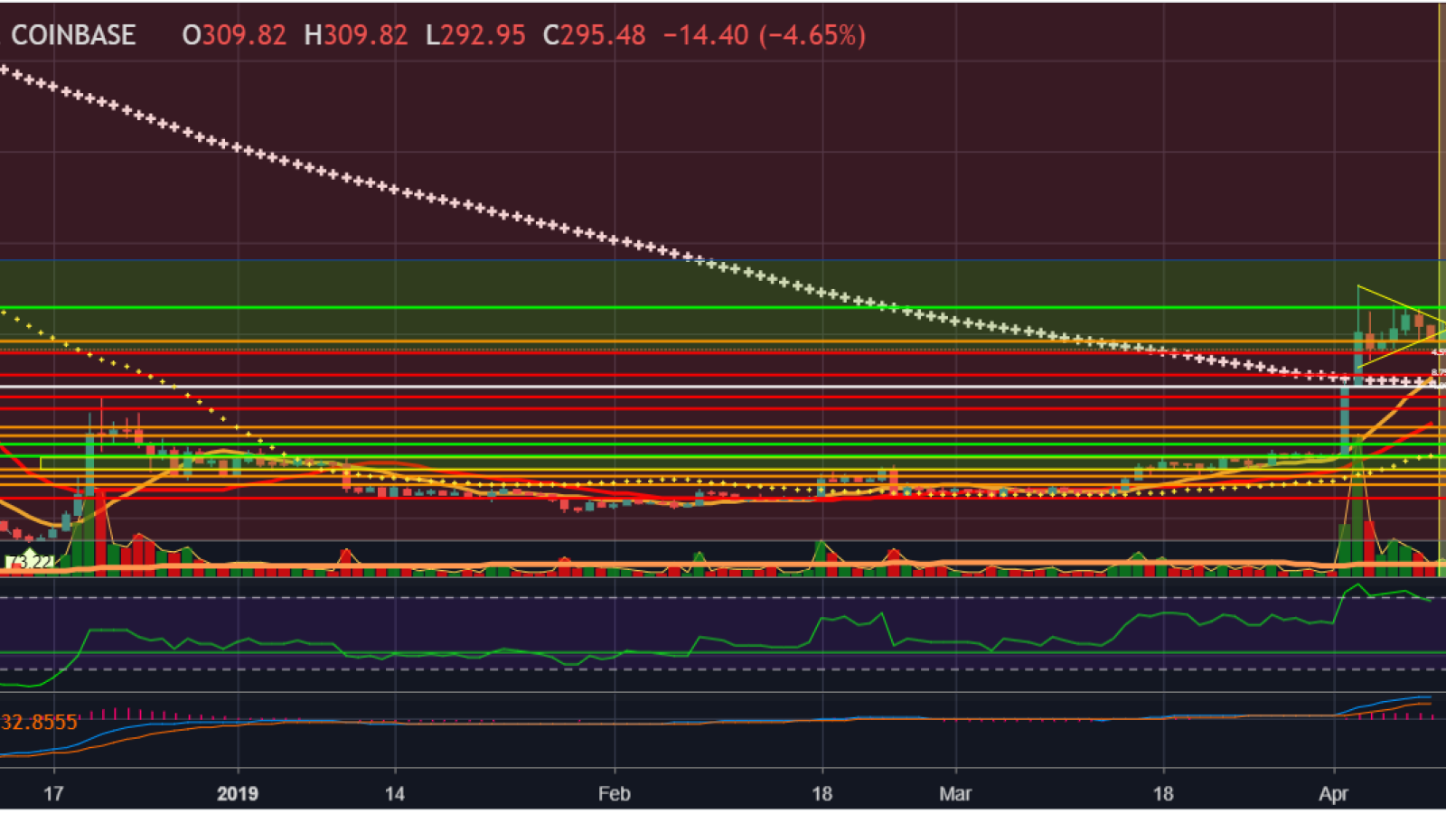This screenshot has width=1446, height=813.
Task: Select the open value O309.82
Action: pos(234,35)
